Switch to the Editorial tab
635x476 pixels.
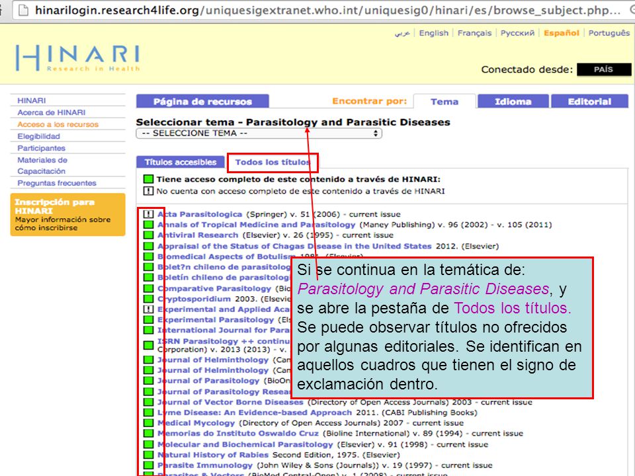[589, 101]
